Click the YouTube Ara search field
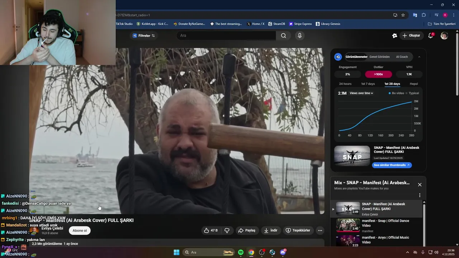 point(226,35)
